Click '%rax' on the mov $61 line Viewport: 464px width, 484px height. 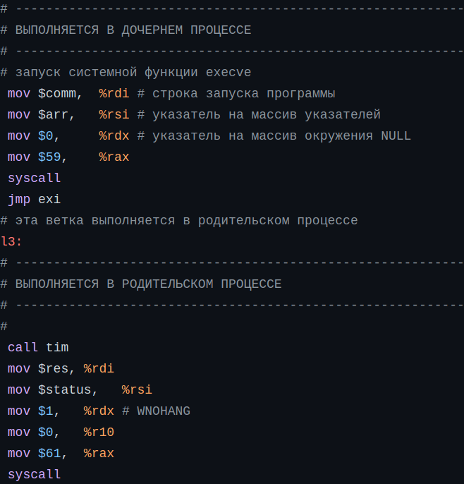click(x=99, y=454)
